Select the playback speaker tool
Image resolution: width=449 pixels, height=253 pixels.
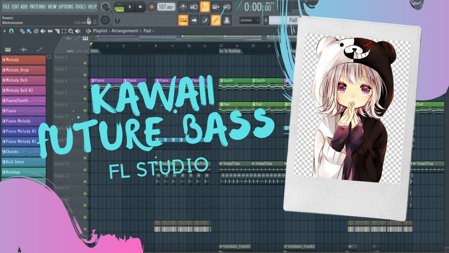tap(78, 31)
